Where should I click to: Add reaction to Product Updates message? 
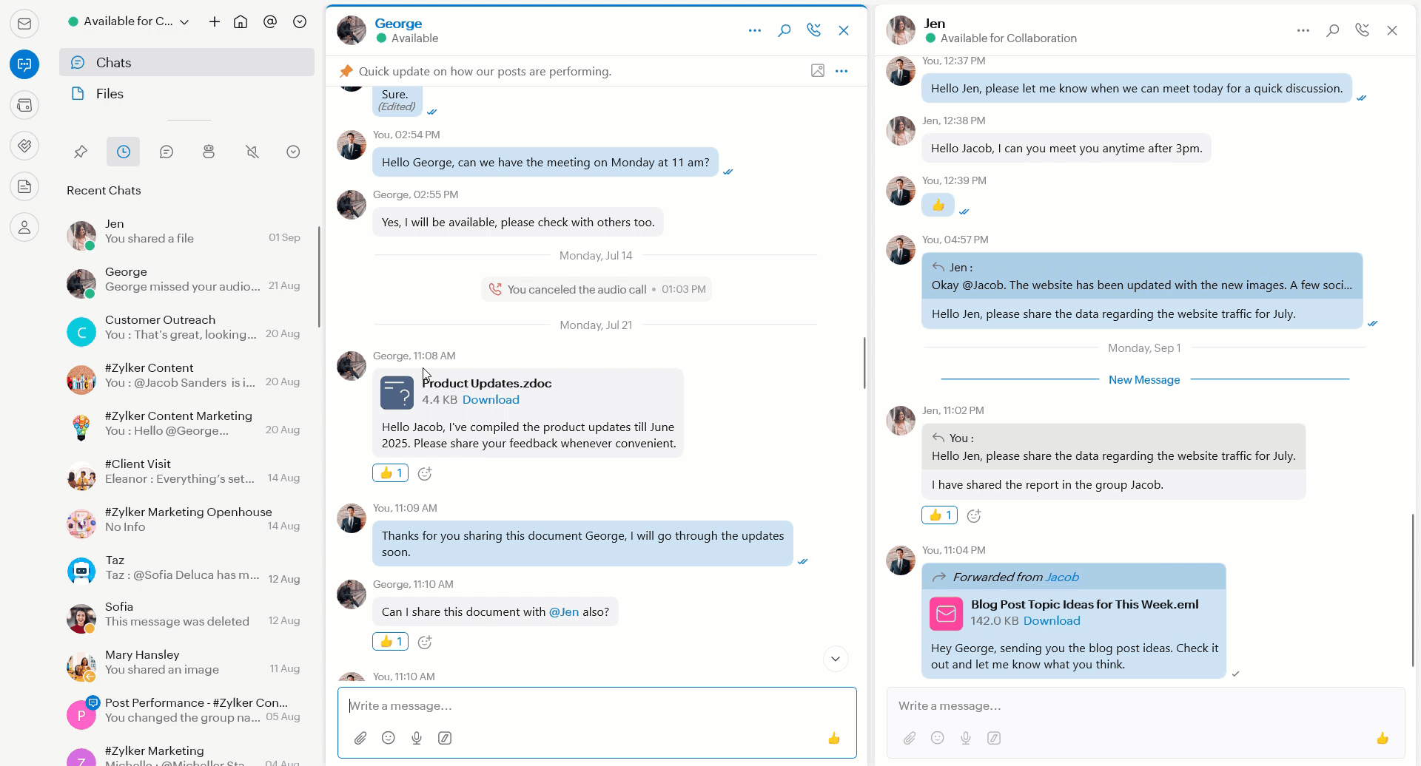[x=425, y=473]
